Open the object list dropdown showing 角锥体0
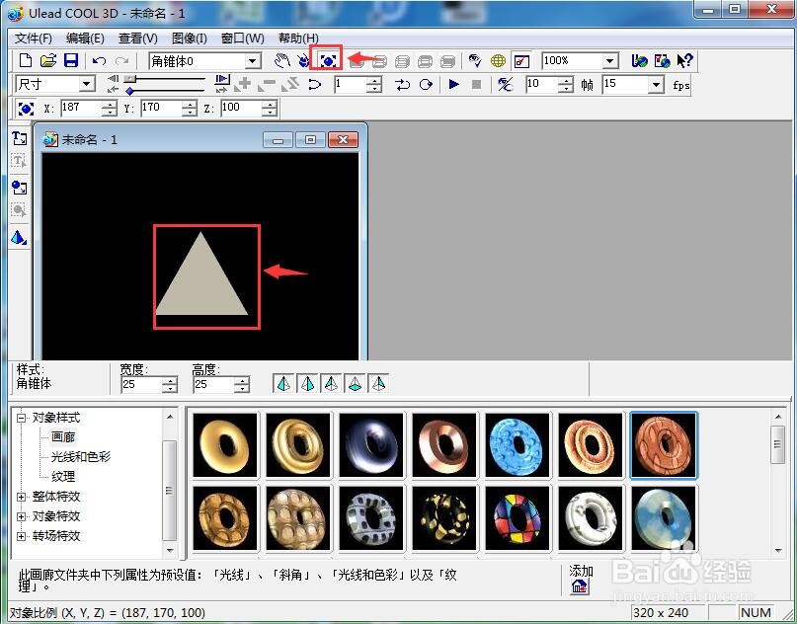 252,61
